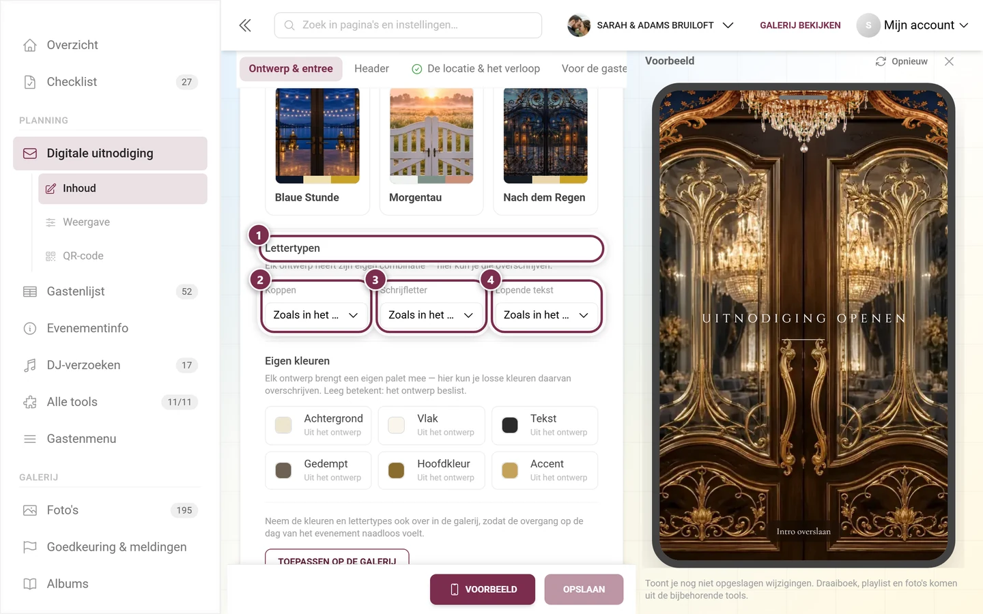983x614 pixels.
Task: Open the Schrijfletter font dropdown
Action: click(431, 315)
